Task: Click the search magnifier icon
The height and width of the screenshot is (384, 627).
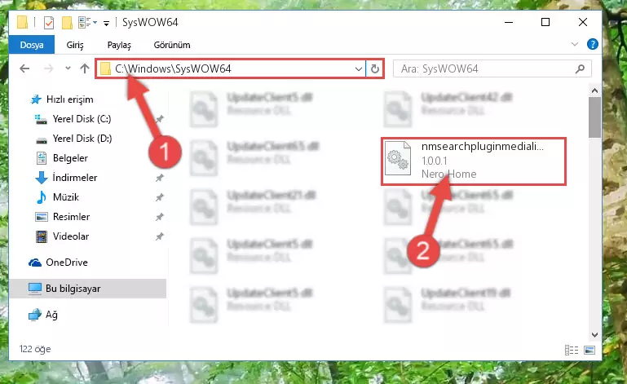Action: [580, 68]
